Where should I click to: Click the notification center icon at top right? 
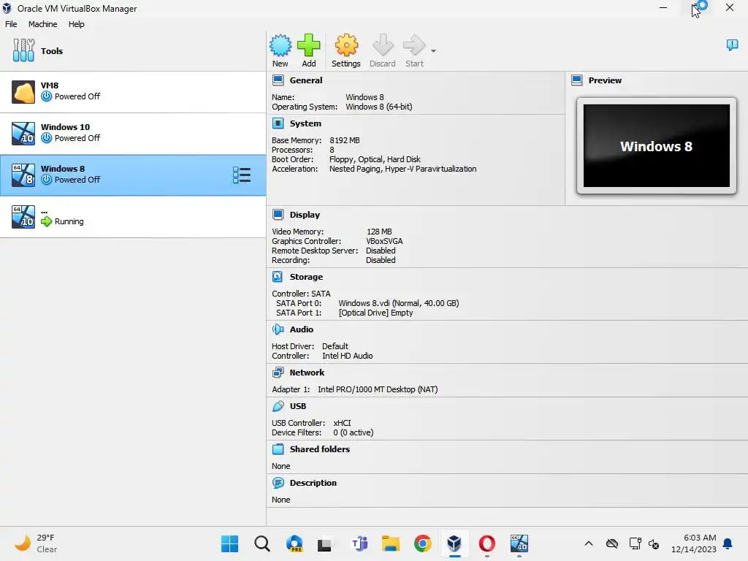(x=732, y=45)
